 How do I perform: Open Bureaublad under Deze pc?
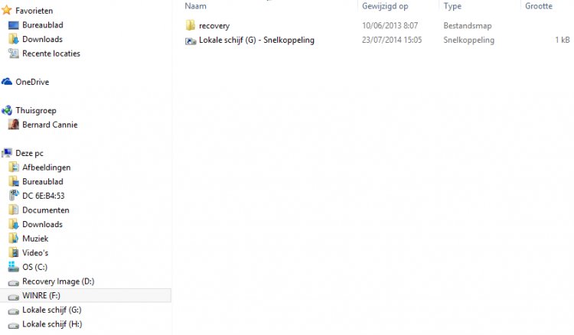[x=43, y=181]
